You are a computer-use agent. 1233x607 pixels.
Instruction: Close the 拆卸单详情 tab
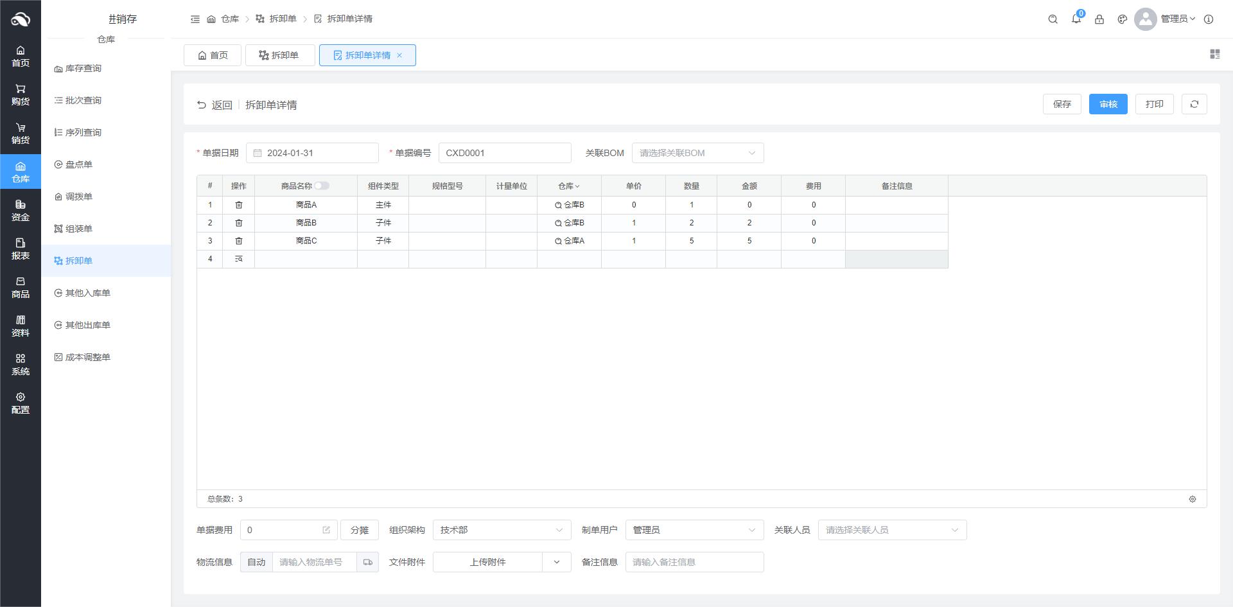tap(399, 55)
